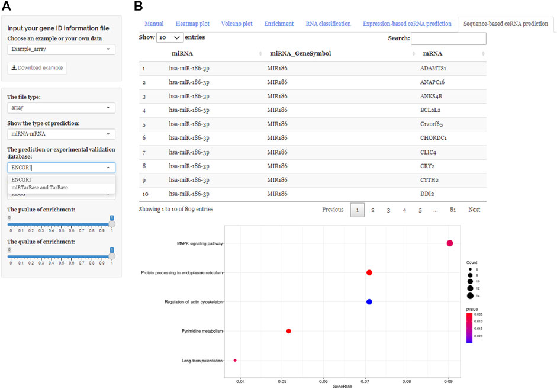
Task: Click the ENCORI database combo box
Action: click(x=61, y=168)
